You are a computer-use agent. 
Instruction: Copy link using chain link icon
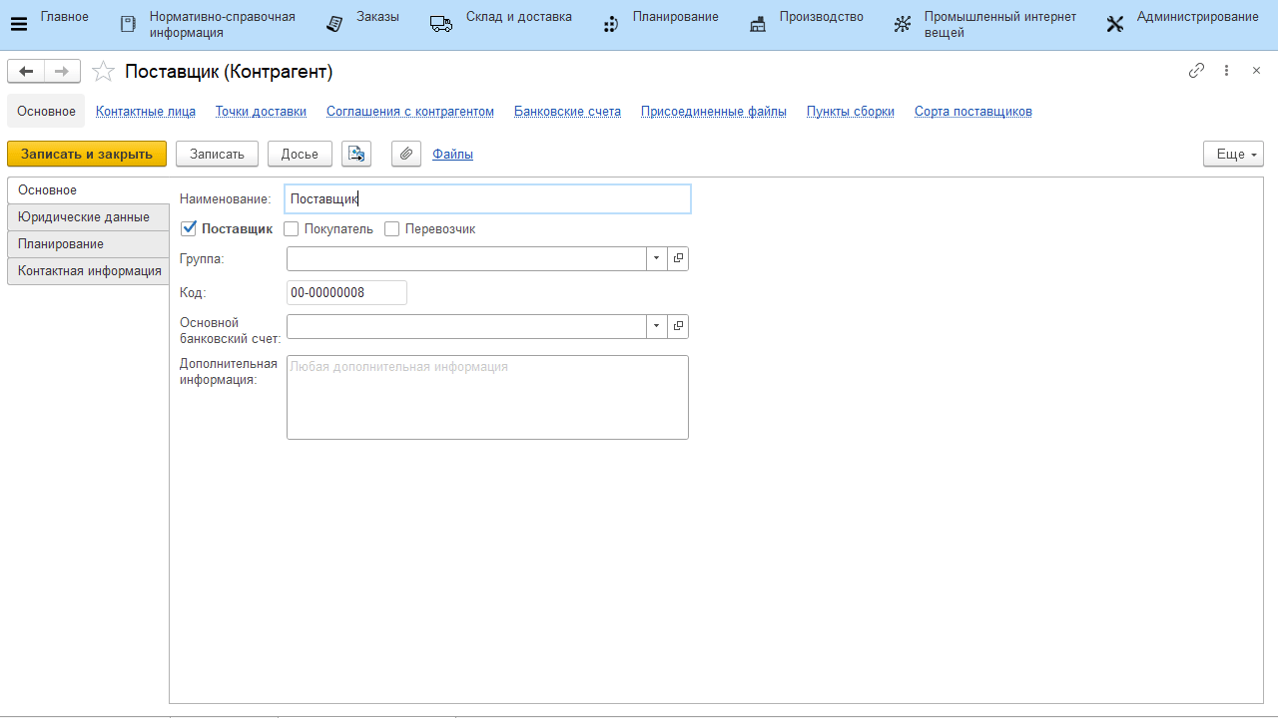[1196, 71]
